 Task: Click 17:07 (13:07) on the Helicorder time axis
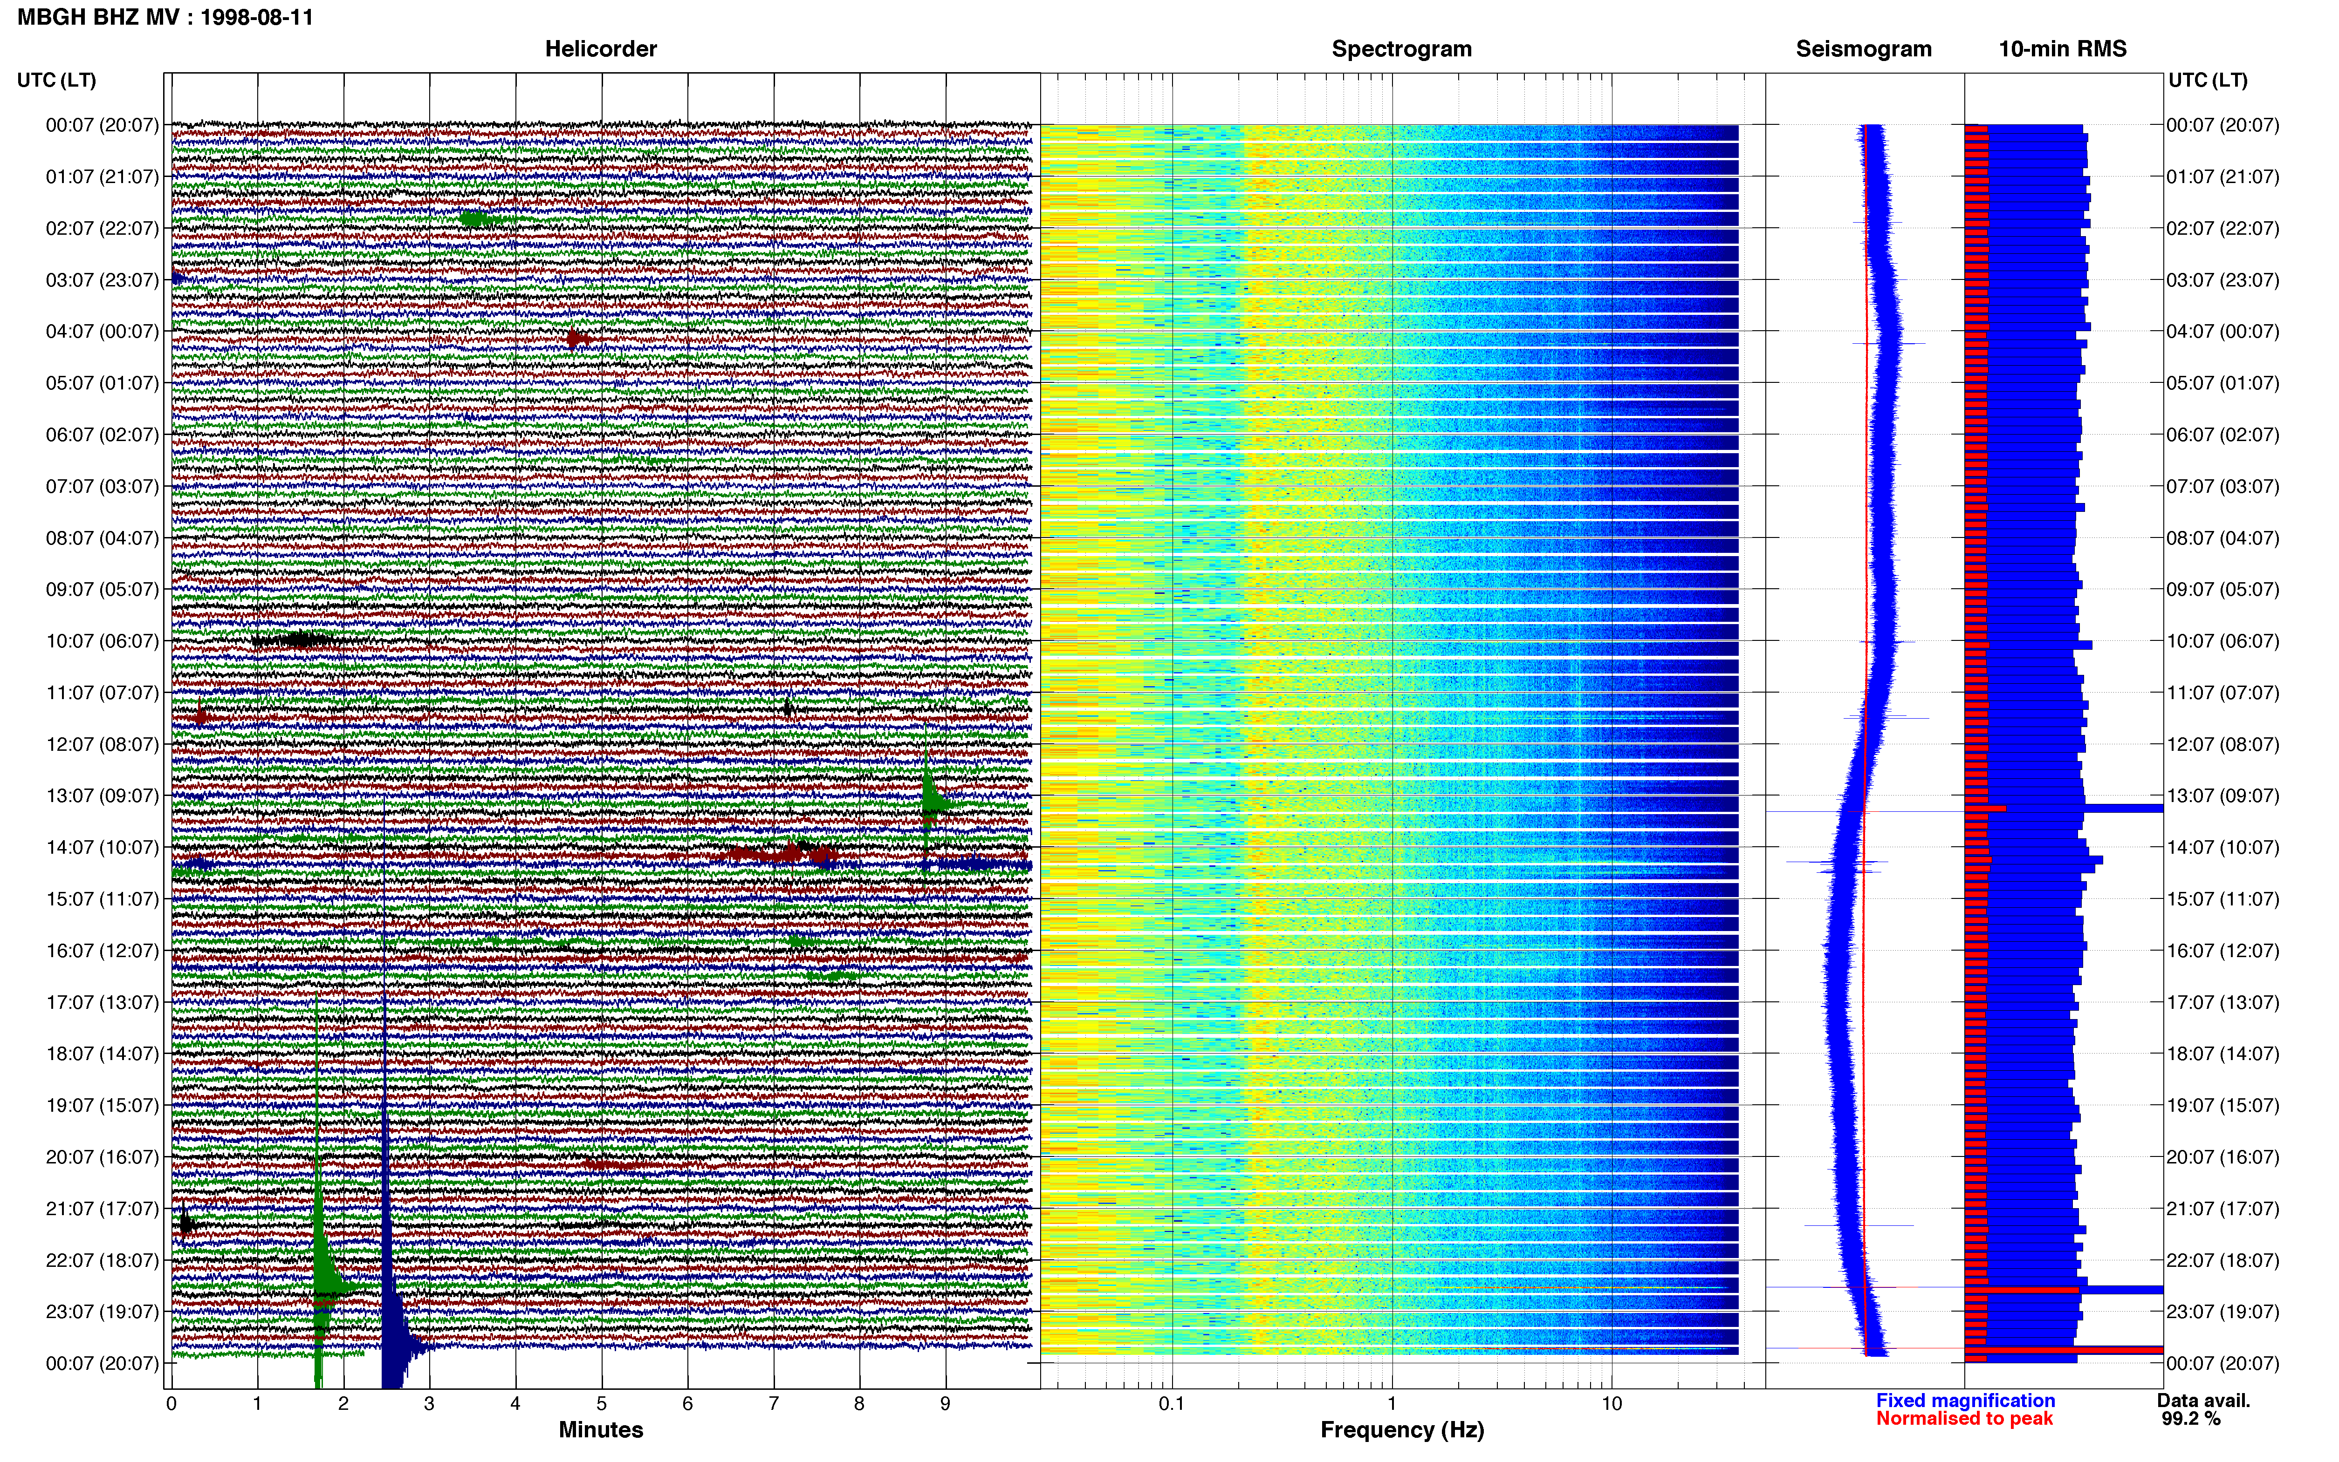(103, 1003)
